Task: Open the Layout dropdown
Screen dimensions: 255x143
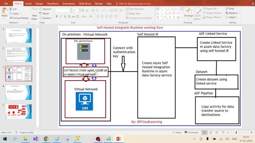Action: click(x=46, y=9)
